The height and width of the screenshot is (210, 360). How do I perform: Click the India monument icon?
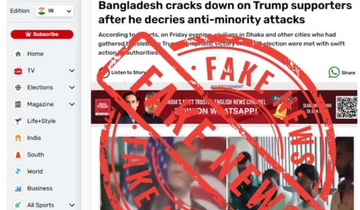coord(18,138)
